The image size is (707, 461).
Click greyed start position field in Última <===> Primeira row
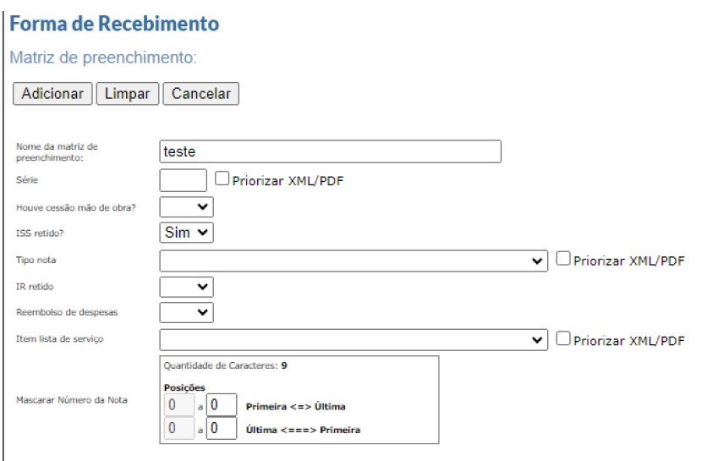pyautogui.click(x=178, y=429)
